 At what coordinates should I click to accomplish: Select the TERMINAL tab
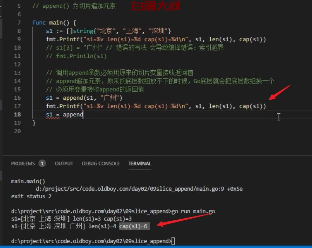pos(140,163)
